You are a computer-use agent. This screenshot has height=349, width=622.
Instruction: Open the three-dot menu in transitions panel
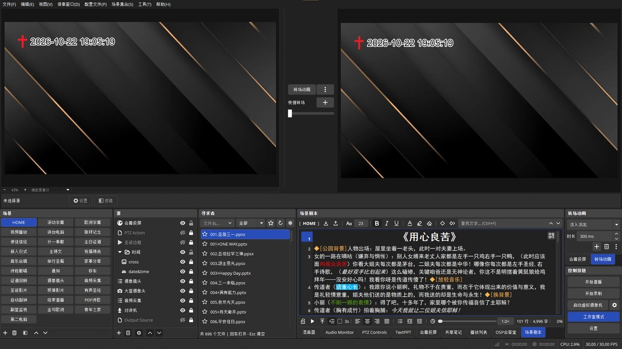tap(616, 247)
